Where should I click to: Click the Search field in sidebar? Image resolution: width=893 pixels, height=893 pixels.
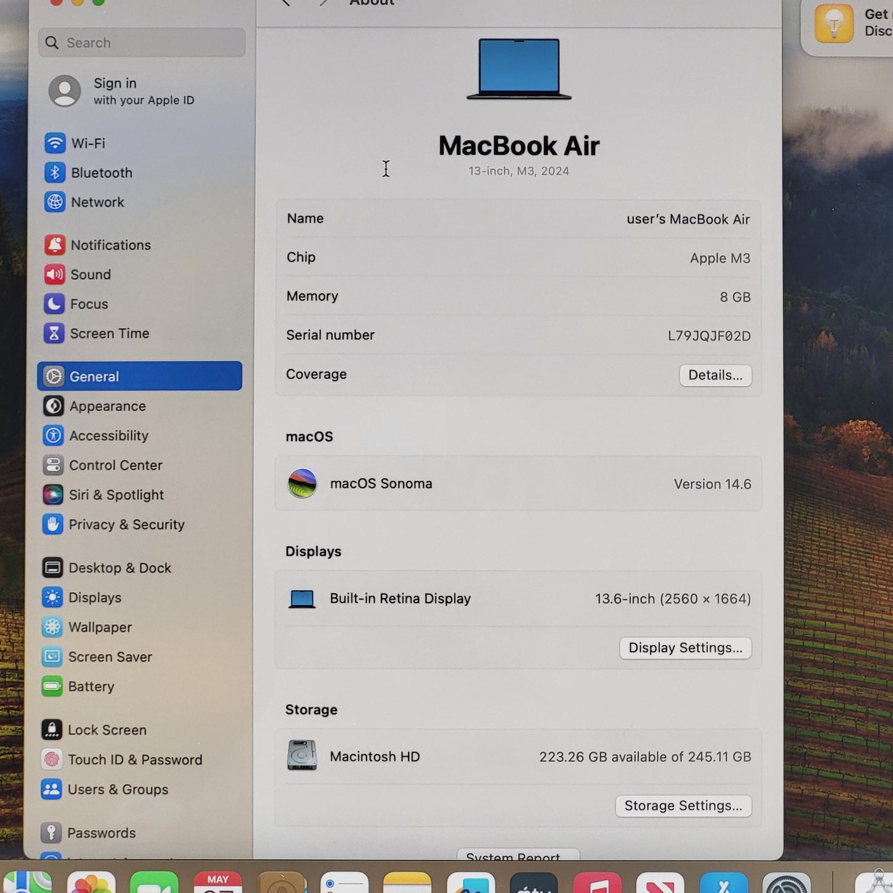pos(142,43)
